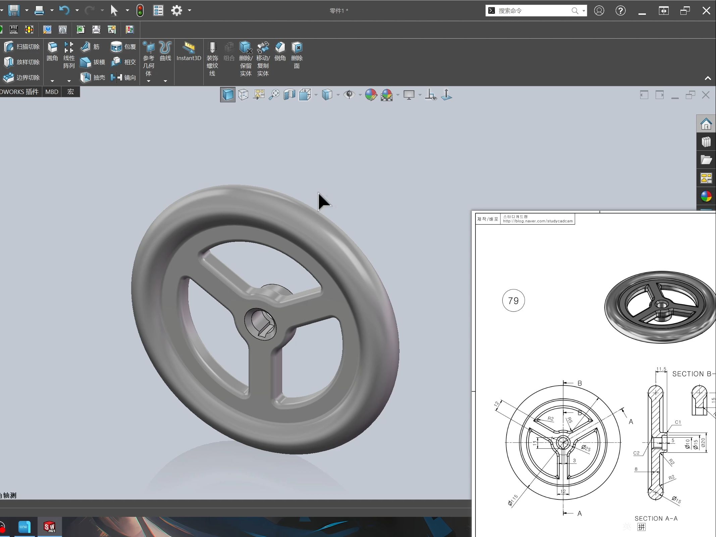
Task: Click the Delete/Keep Body (删除/保留实体) tool
Action: [246, 59]
